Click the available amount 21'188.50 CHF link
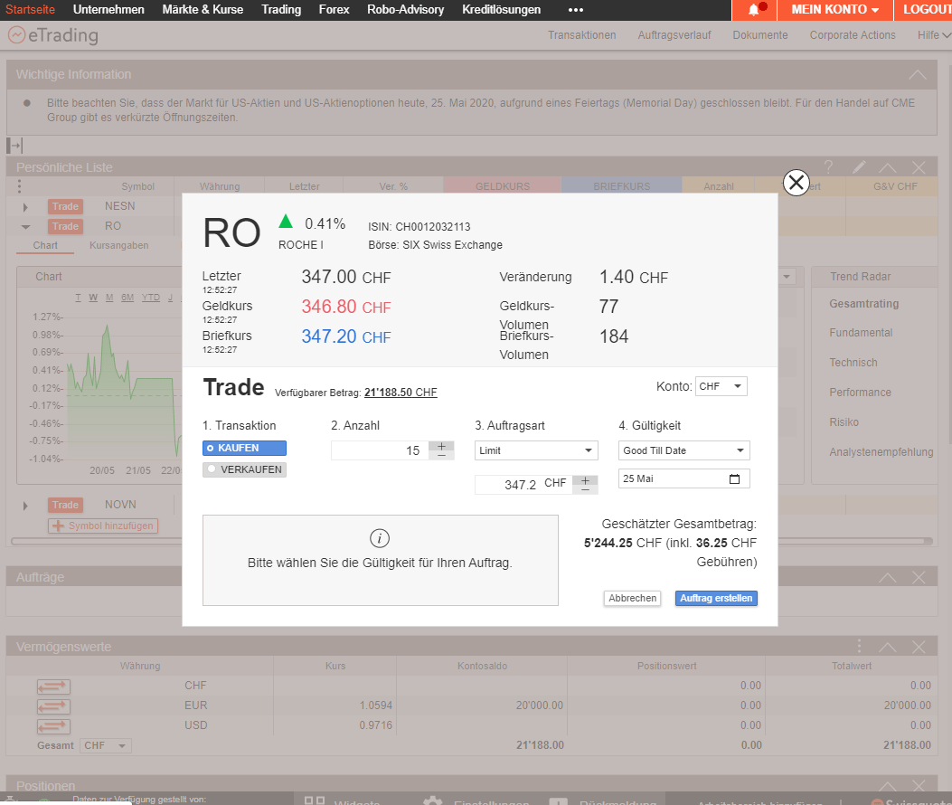The height and width of the screenshot is (805, 952). click(401, 393)
